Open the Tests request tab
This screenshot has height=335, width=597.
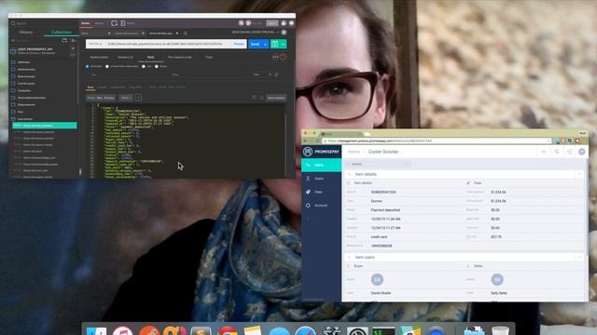point(209,58)
